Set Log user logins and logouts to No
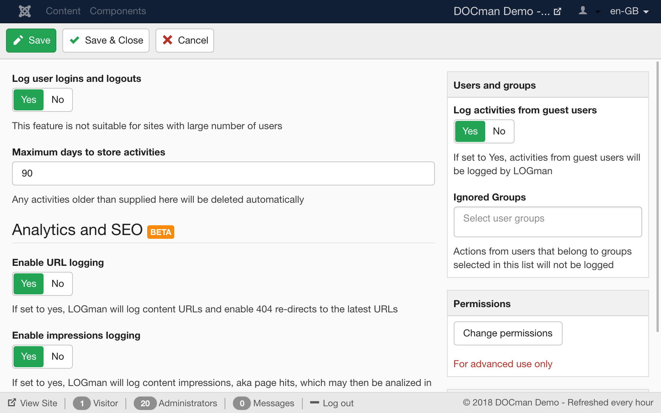661x413 pixels. tap(57, 100)
